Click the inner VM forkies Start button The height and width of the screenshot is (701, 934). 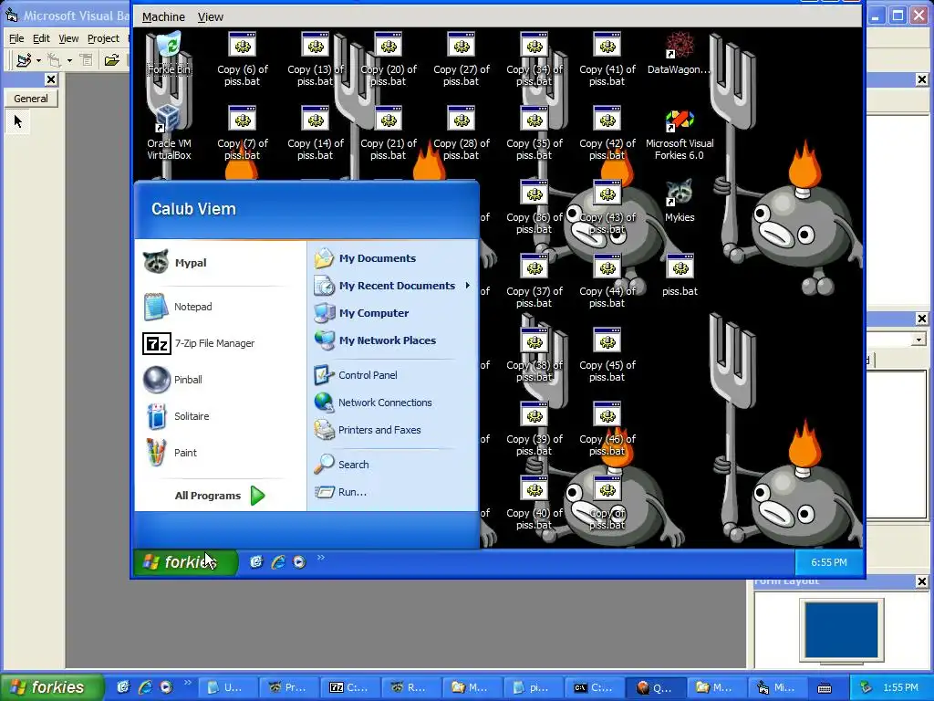pos(185,562)
